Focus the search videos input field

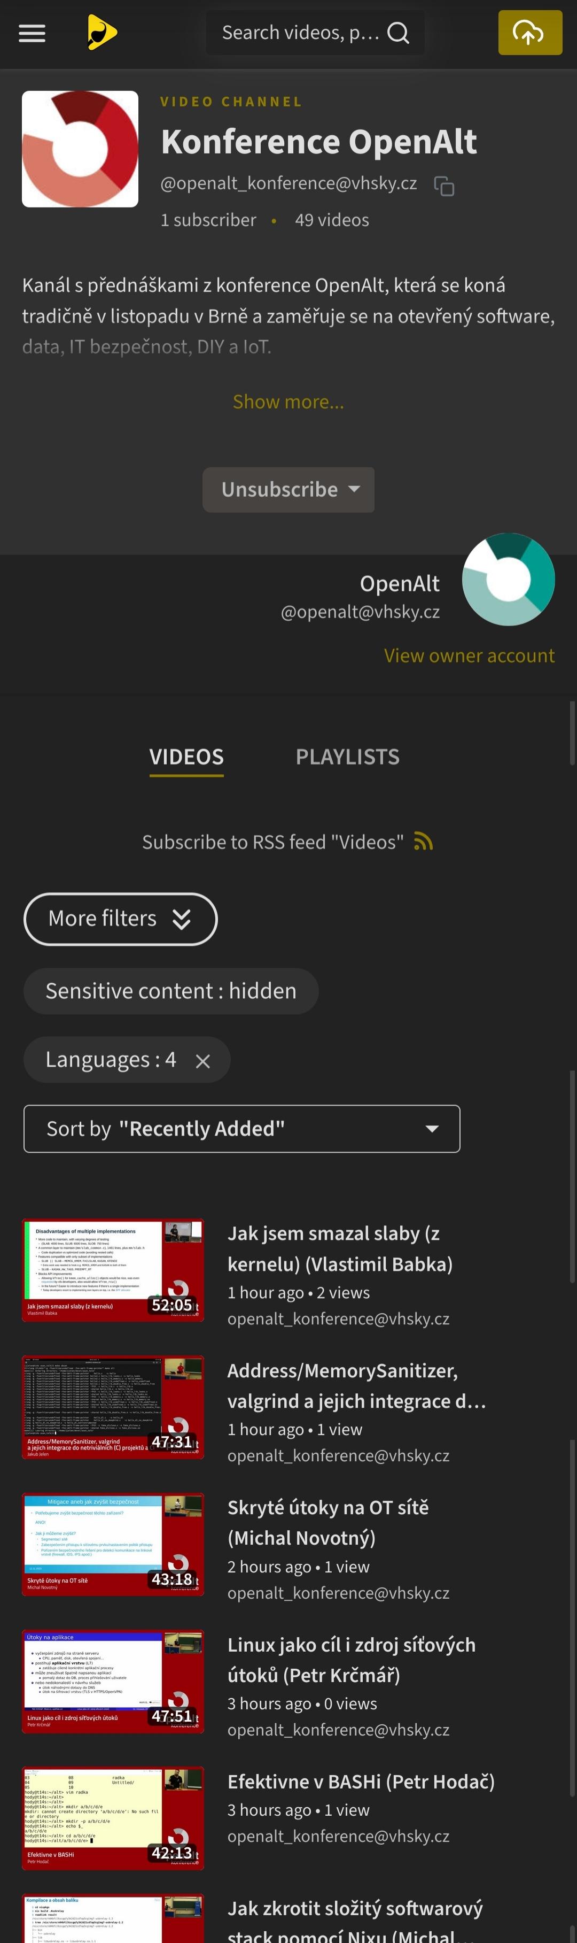point(300,33)
